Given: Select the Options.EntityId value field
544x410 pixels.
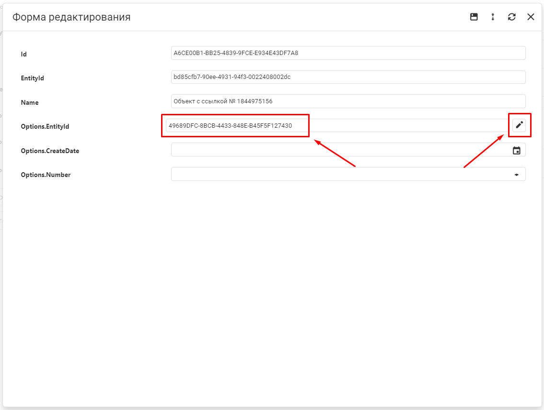Looking at the screenshot, I should (336, 126).
